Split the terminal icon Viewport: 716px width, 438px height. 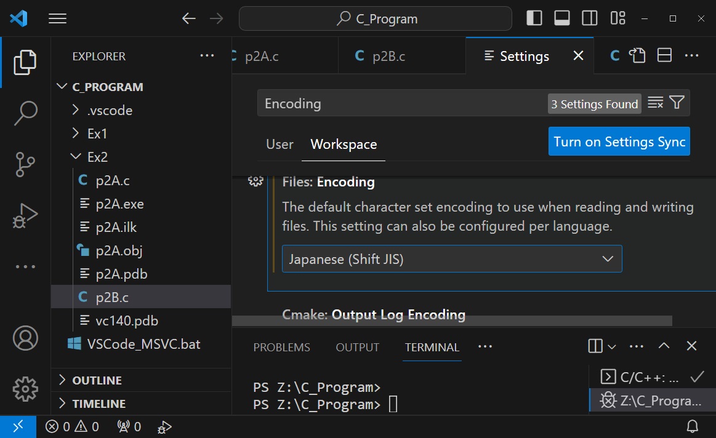click(595, 346)
